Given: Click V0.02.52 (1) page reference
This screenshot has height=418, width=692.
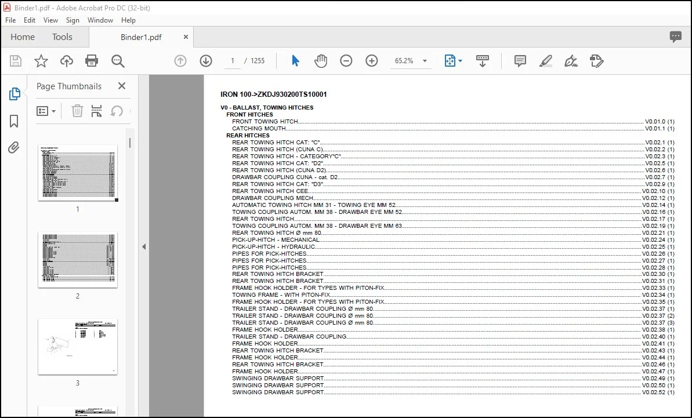Looking at the screenshot, I should [x=658, y=392].
